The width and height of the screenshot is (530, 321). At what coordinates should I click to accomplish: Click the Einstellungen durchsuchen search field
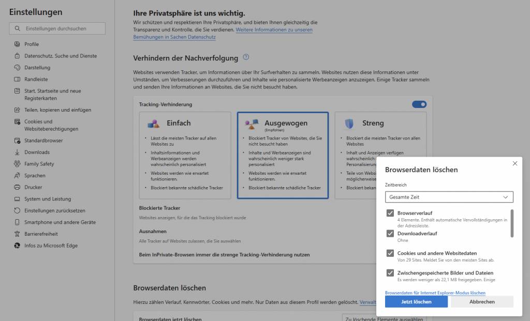click(57, 28)
